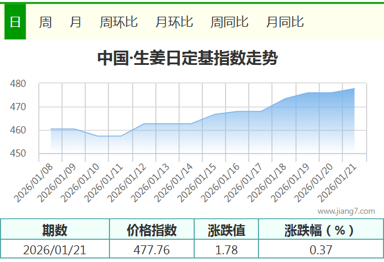Image resolution: width=384 pixels, height=262 pixels.
Task: Click the 涨跌幅（%） column header
Action: (x=320, y=230)
